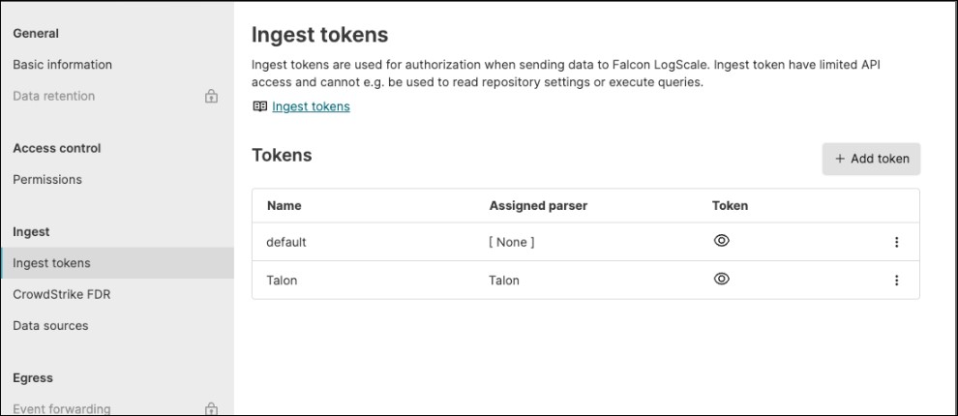Click the lock icon beside Event forwarding
Screen dimensions: 958x416
tap(211, 409)
